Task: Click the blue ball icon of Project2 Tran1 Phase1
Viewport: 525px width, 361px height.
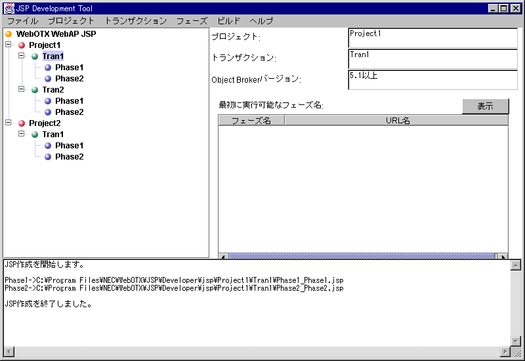Action: 48,146
